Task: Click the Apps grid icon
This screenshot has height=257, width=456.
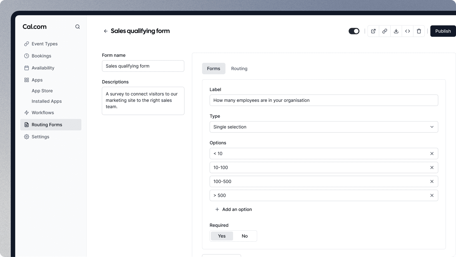Action: click(x=27, y=80)
